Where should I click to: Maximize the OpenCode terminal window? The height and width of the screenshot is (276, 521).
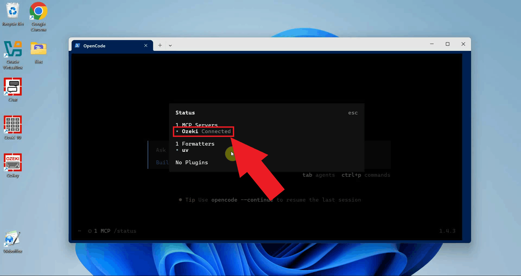pyautogui.click(x=447, y=44)
